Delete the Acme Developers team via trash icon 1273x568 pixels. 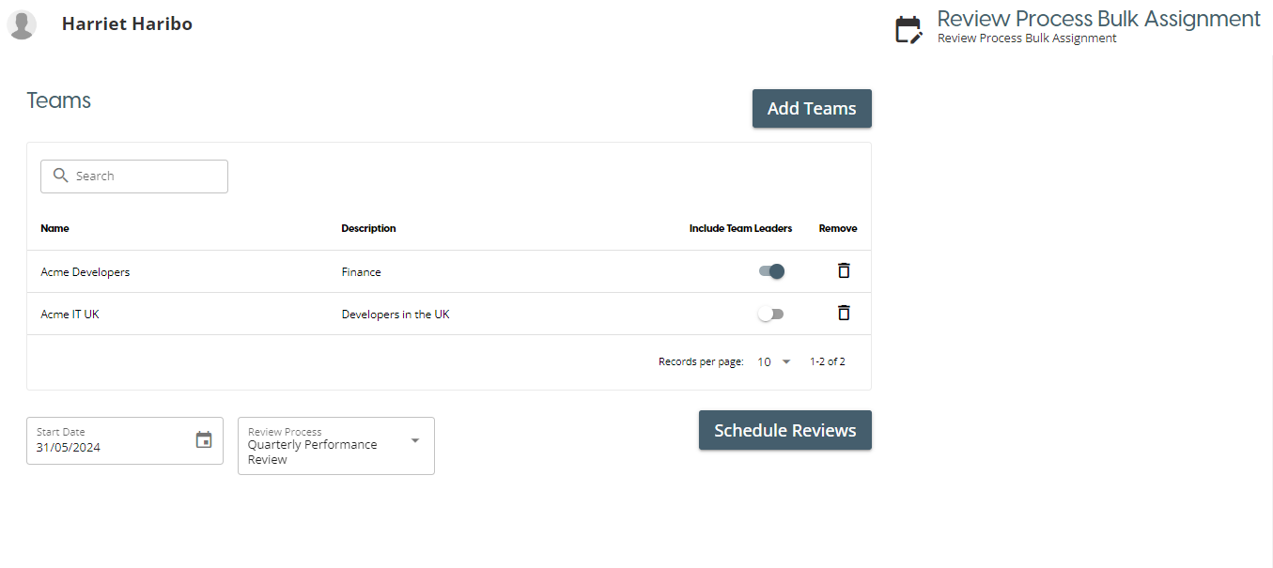click(844, 270)
